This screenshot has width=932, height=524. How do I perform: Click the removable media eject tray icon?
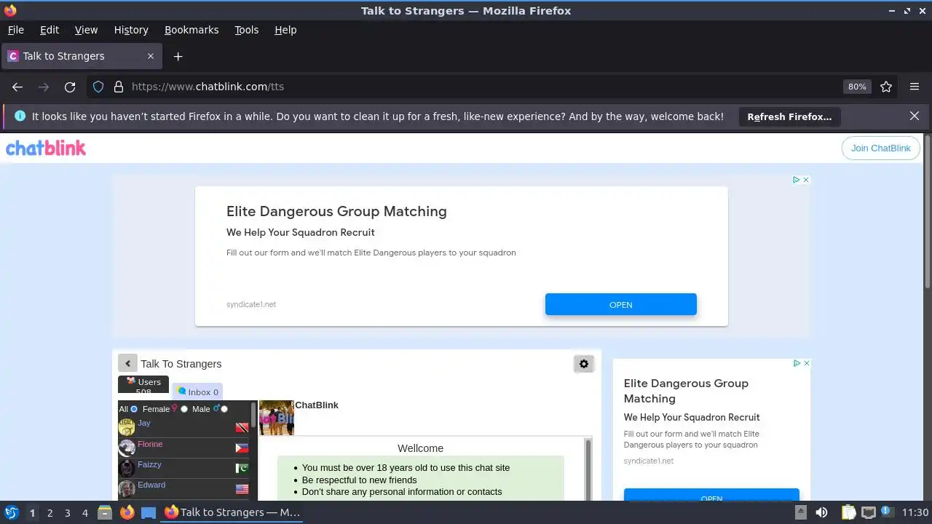[x=800, y=512]
